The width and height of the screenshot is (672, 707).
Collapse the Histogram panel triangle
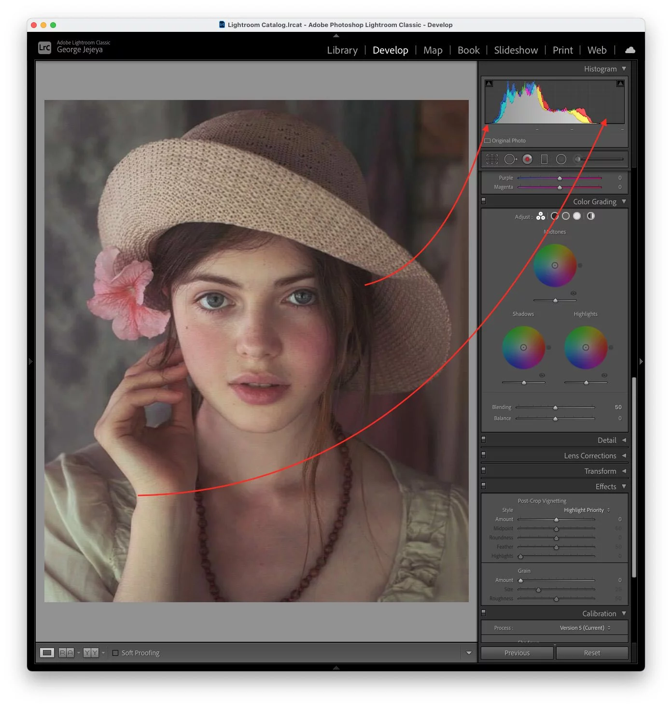(x=624, y=69)
